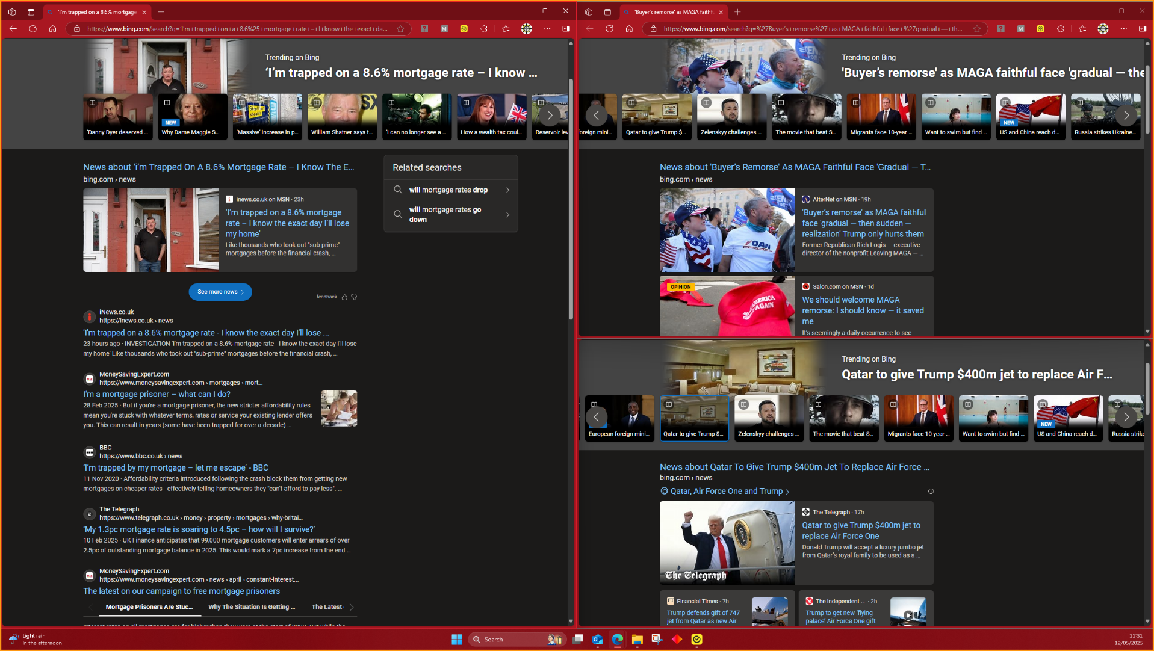1154x651 pixels.
Task: Open the profile avatar in left window
Action: coord(526,29)
